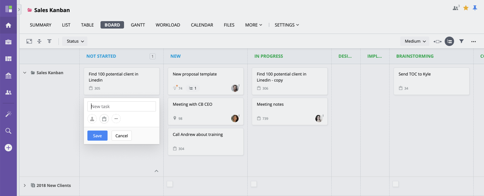Click the filter funnel icon
The height and width of the screenshot is (196, 484).
point(461,41)
